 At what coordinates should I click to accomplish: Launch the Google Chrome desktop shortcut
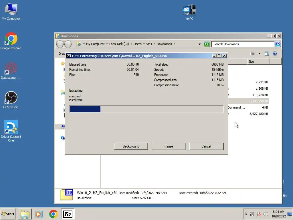pyautogui.click(x=11, y=41)
